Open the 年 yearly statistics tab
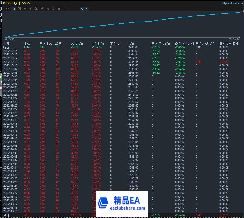Viewport: 244px width, 218px height. pyautogui.click(x=36, y=9)
